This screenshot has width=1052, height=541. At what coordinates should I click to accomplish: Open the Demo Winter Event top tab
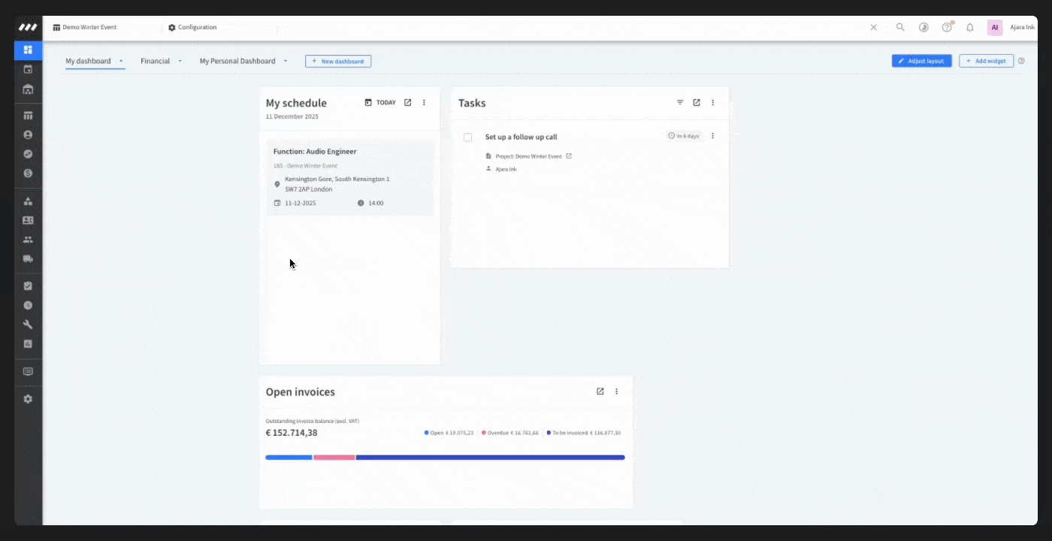click(x=84, y=27)
